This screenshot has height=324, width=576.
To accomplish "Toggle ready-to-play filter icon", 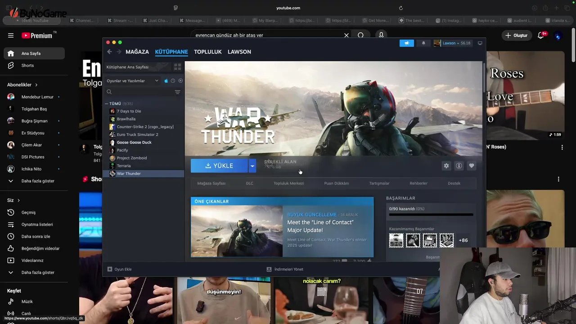I will tap(180, 81).
